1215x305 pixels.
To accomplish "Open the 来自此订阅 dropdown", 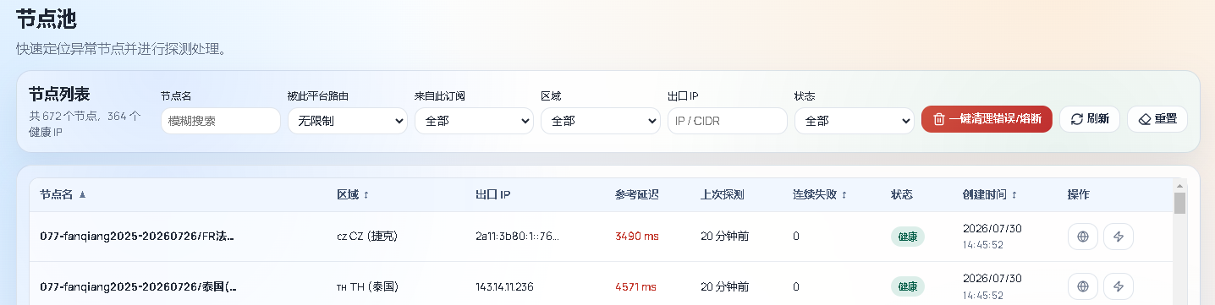I will click(x=474, y=121).
